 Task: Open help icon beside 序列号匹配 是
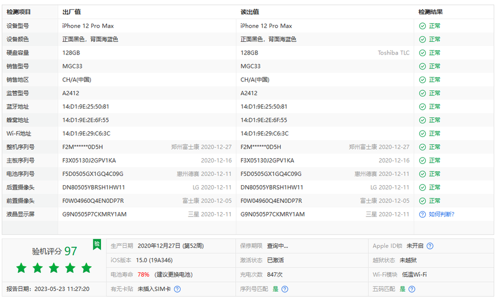pyautogui.click(x=284, y=289)
